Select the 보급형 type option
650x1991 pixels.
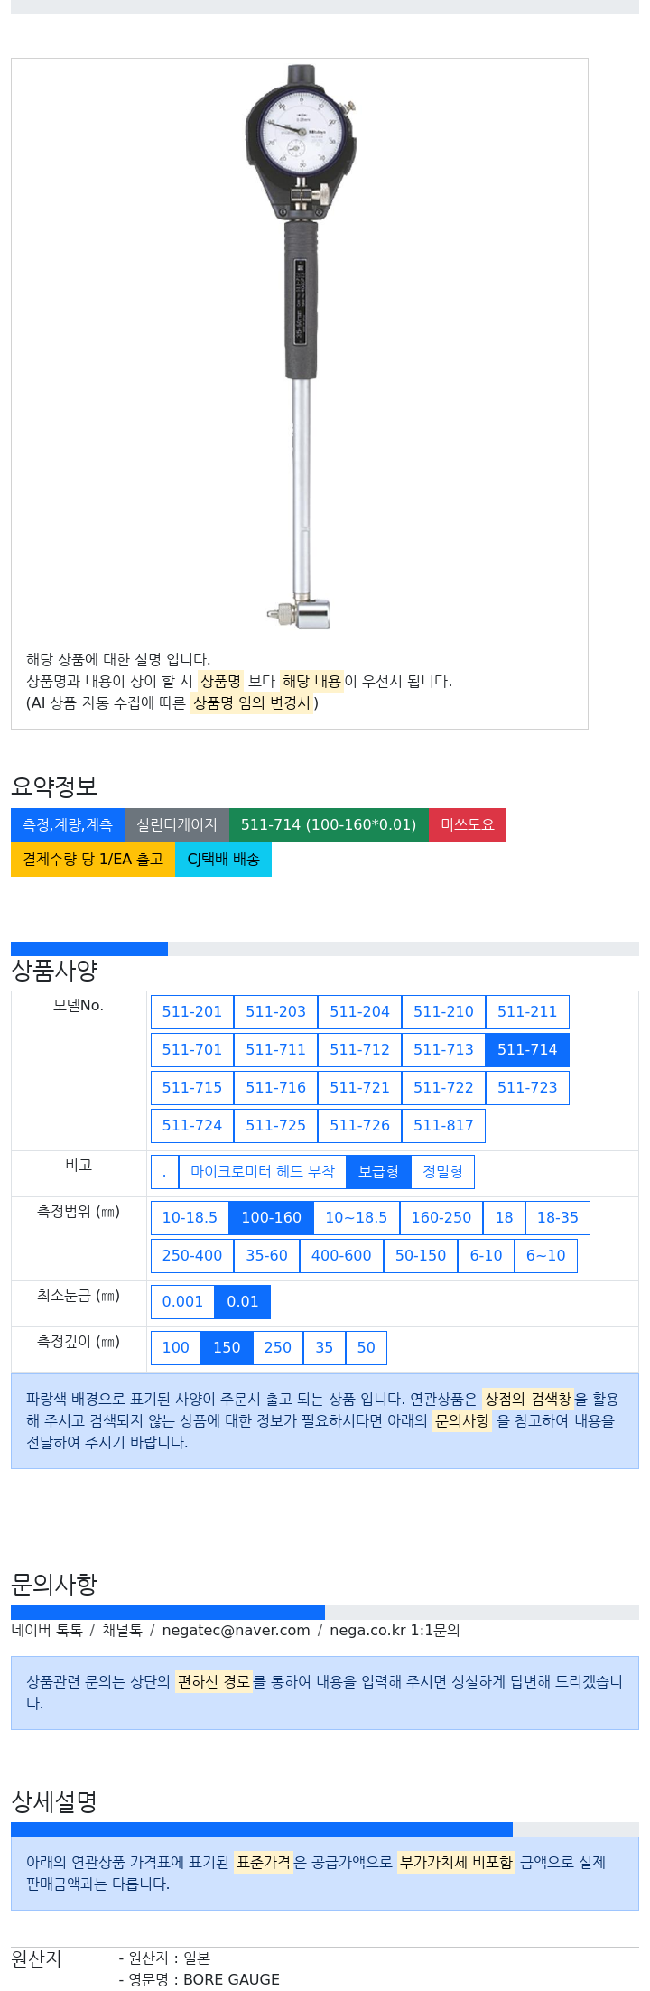(x=378, y=1171)
